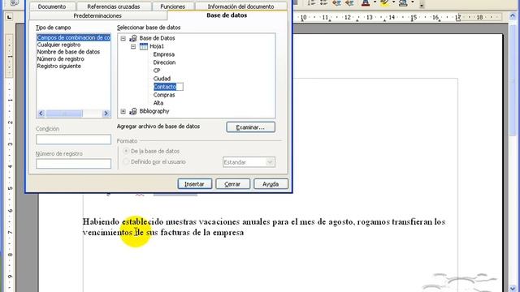Click the Hoja1 table icon
The image size is (520, 292).
[x=144, y=46]
